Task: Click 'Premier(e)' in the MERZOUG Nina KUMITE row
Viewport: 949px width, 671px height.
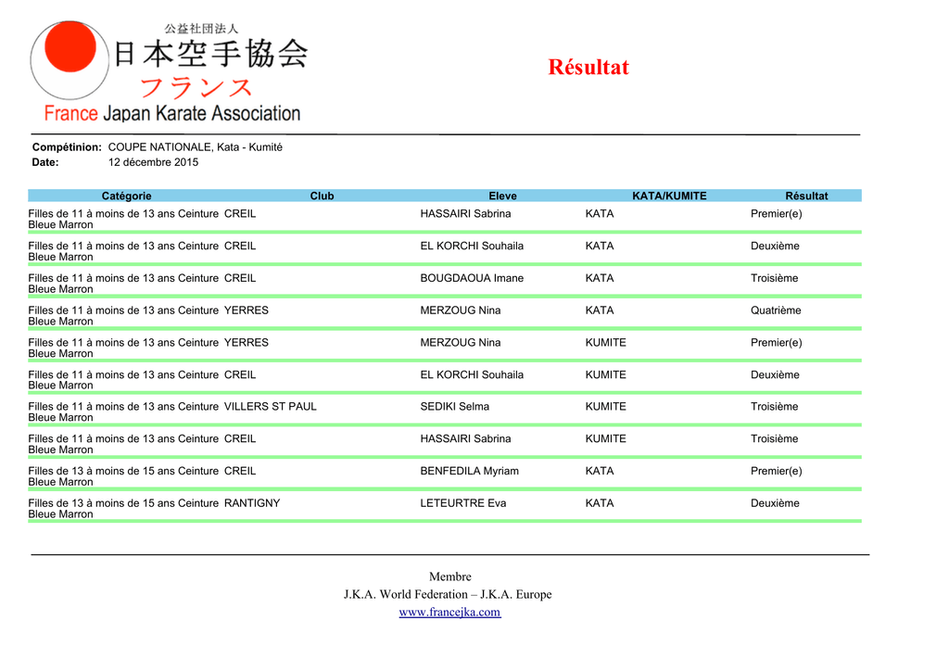Action: point(777,343)
